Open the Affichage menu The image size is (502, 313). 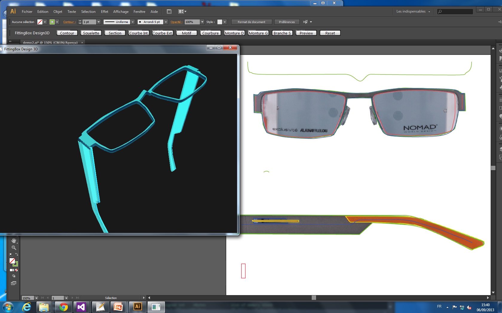[x=121, y=12]
